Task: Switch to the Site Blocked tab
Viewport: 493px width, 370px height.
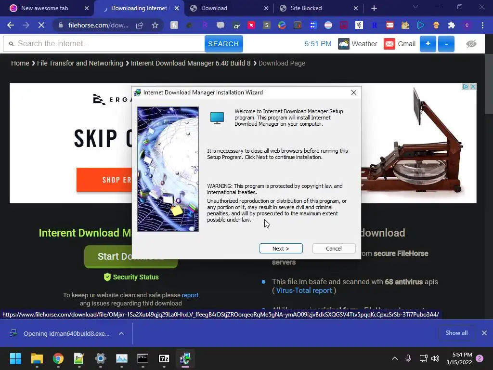Action: [306, 8]
